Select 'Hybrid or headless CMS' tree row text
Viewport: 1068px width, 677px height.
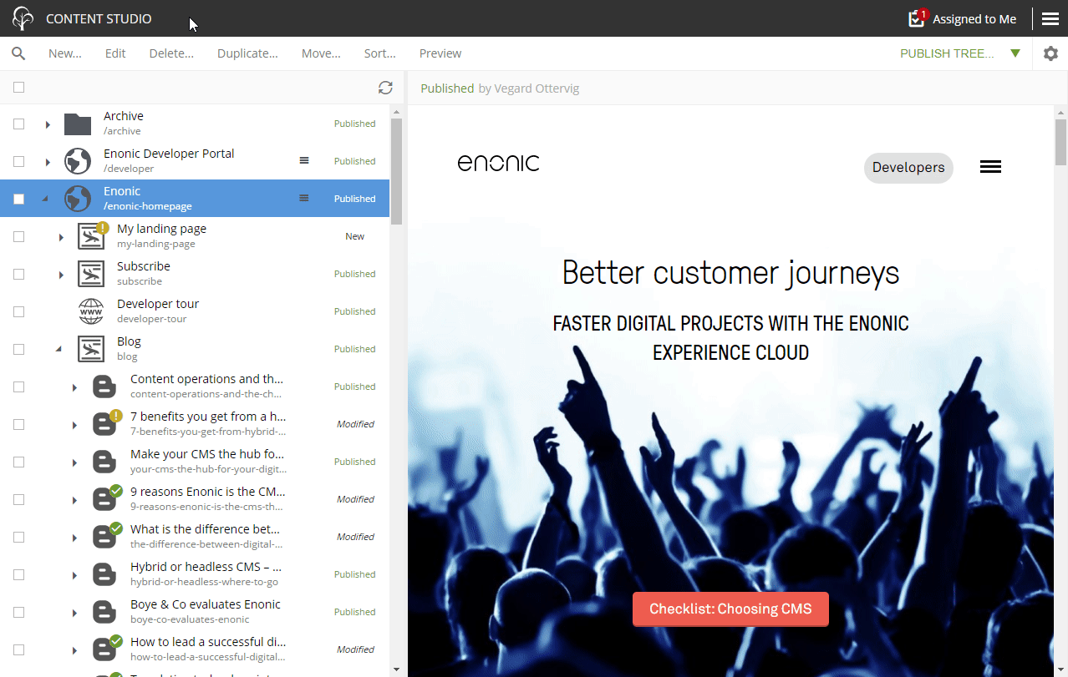(x=206, y=567)
